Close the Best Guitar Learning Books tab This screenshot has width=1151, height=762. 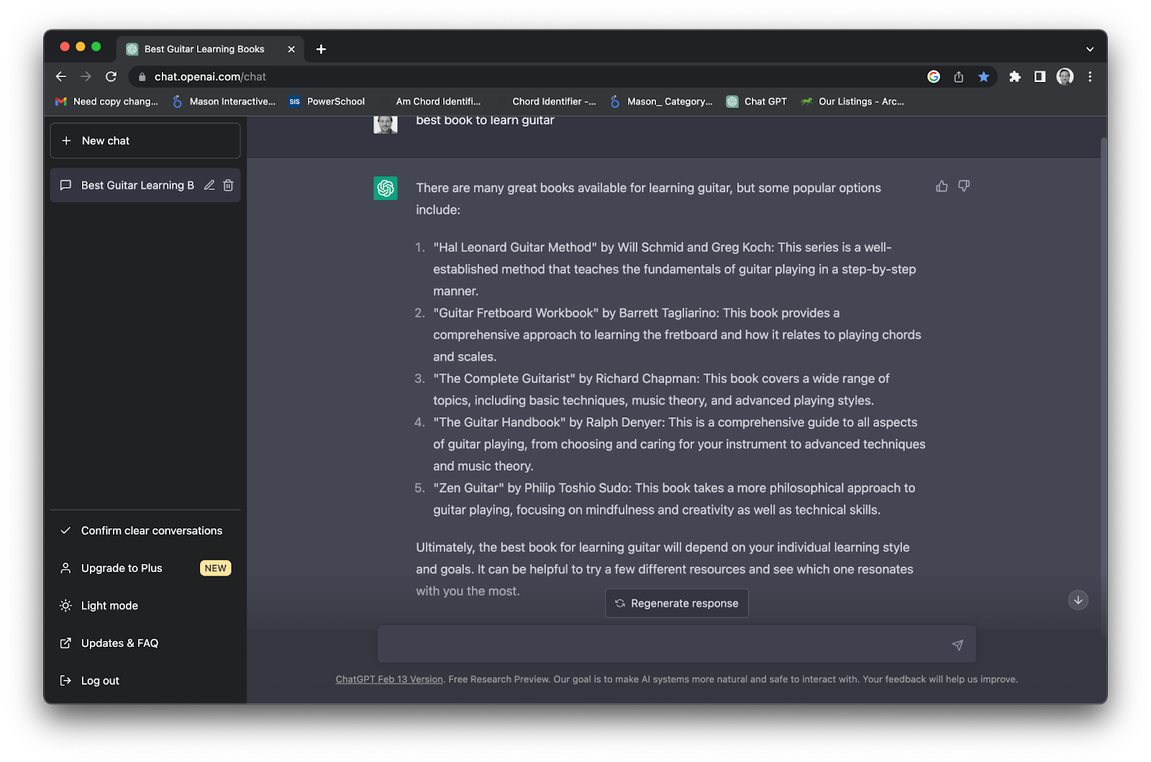(291, 49)
